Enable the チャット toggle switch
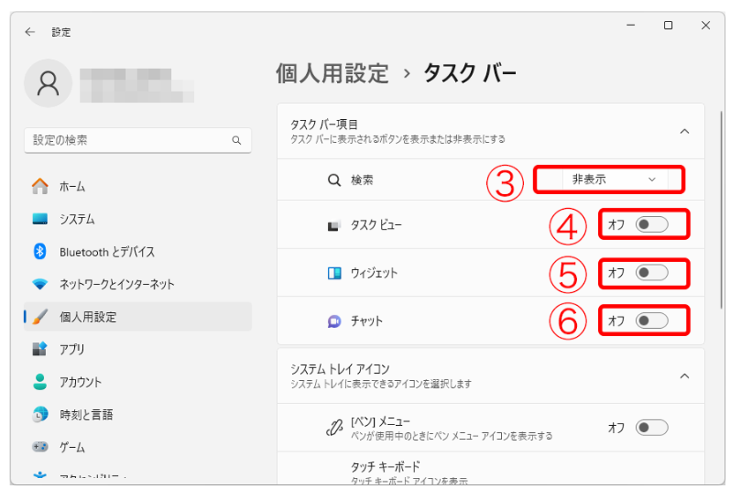The height and width of the screenshot is (500, 741). [652, 321]
